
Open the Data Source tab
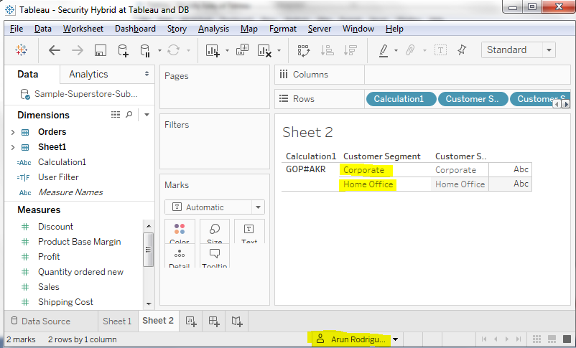(x=45, y=321)
